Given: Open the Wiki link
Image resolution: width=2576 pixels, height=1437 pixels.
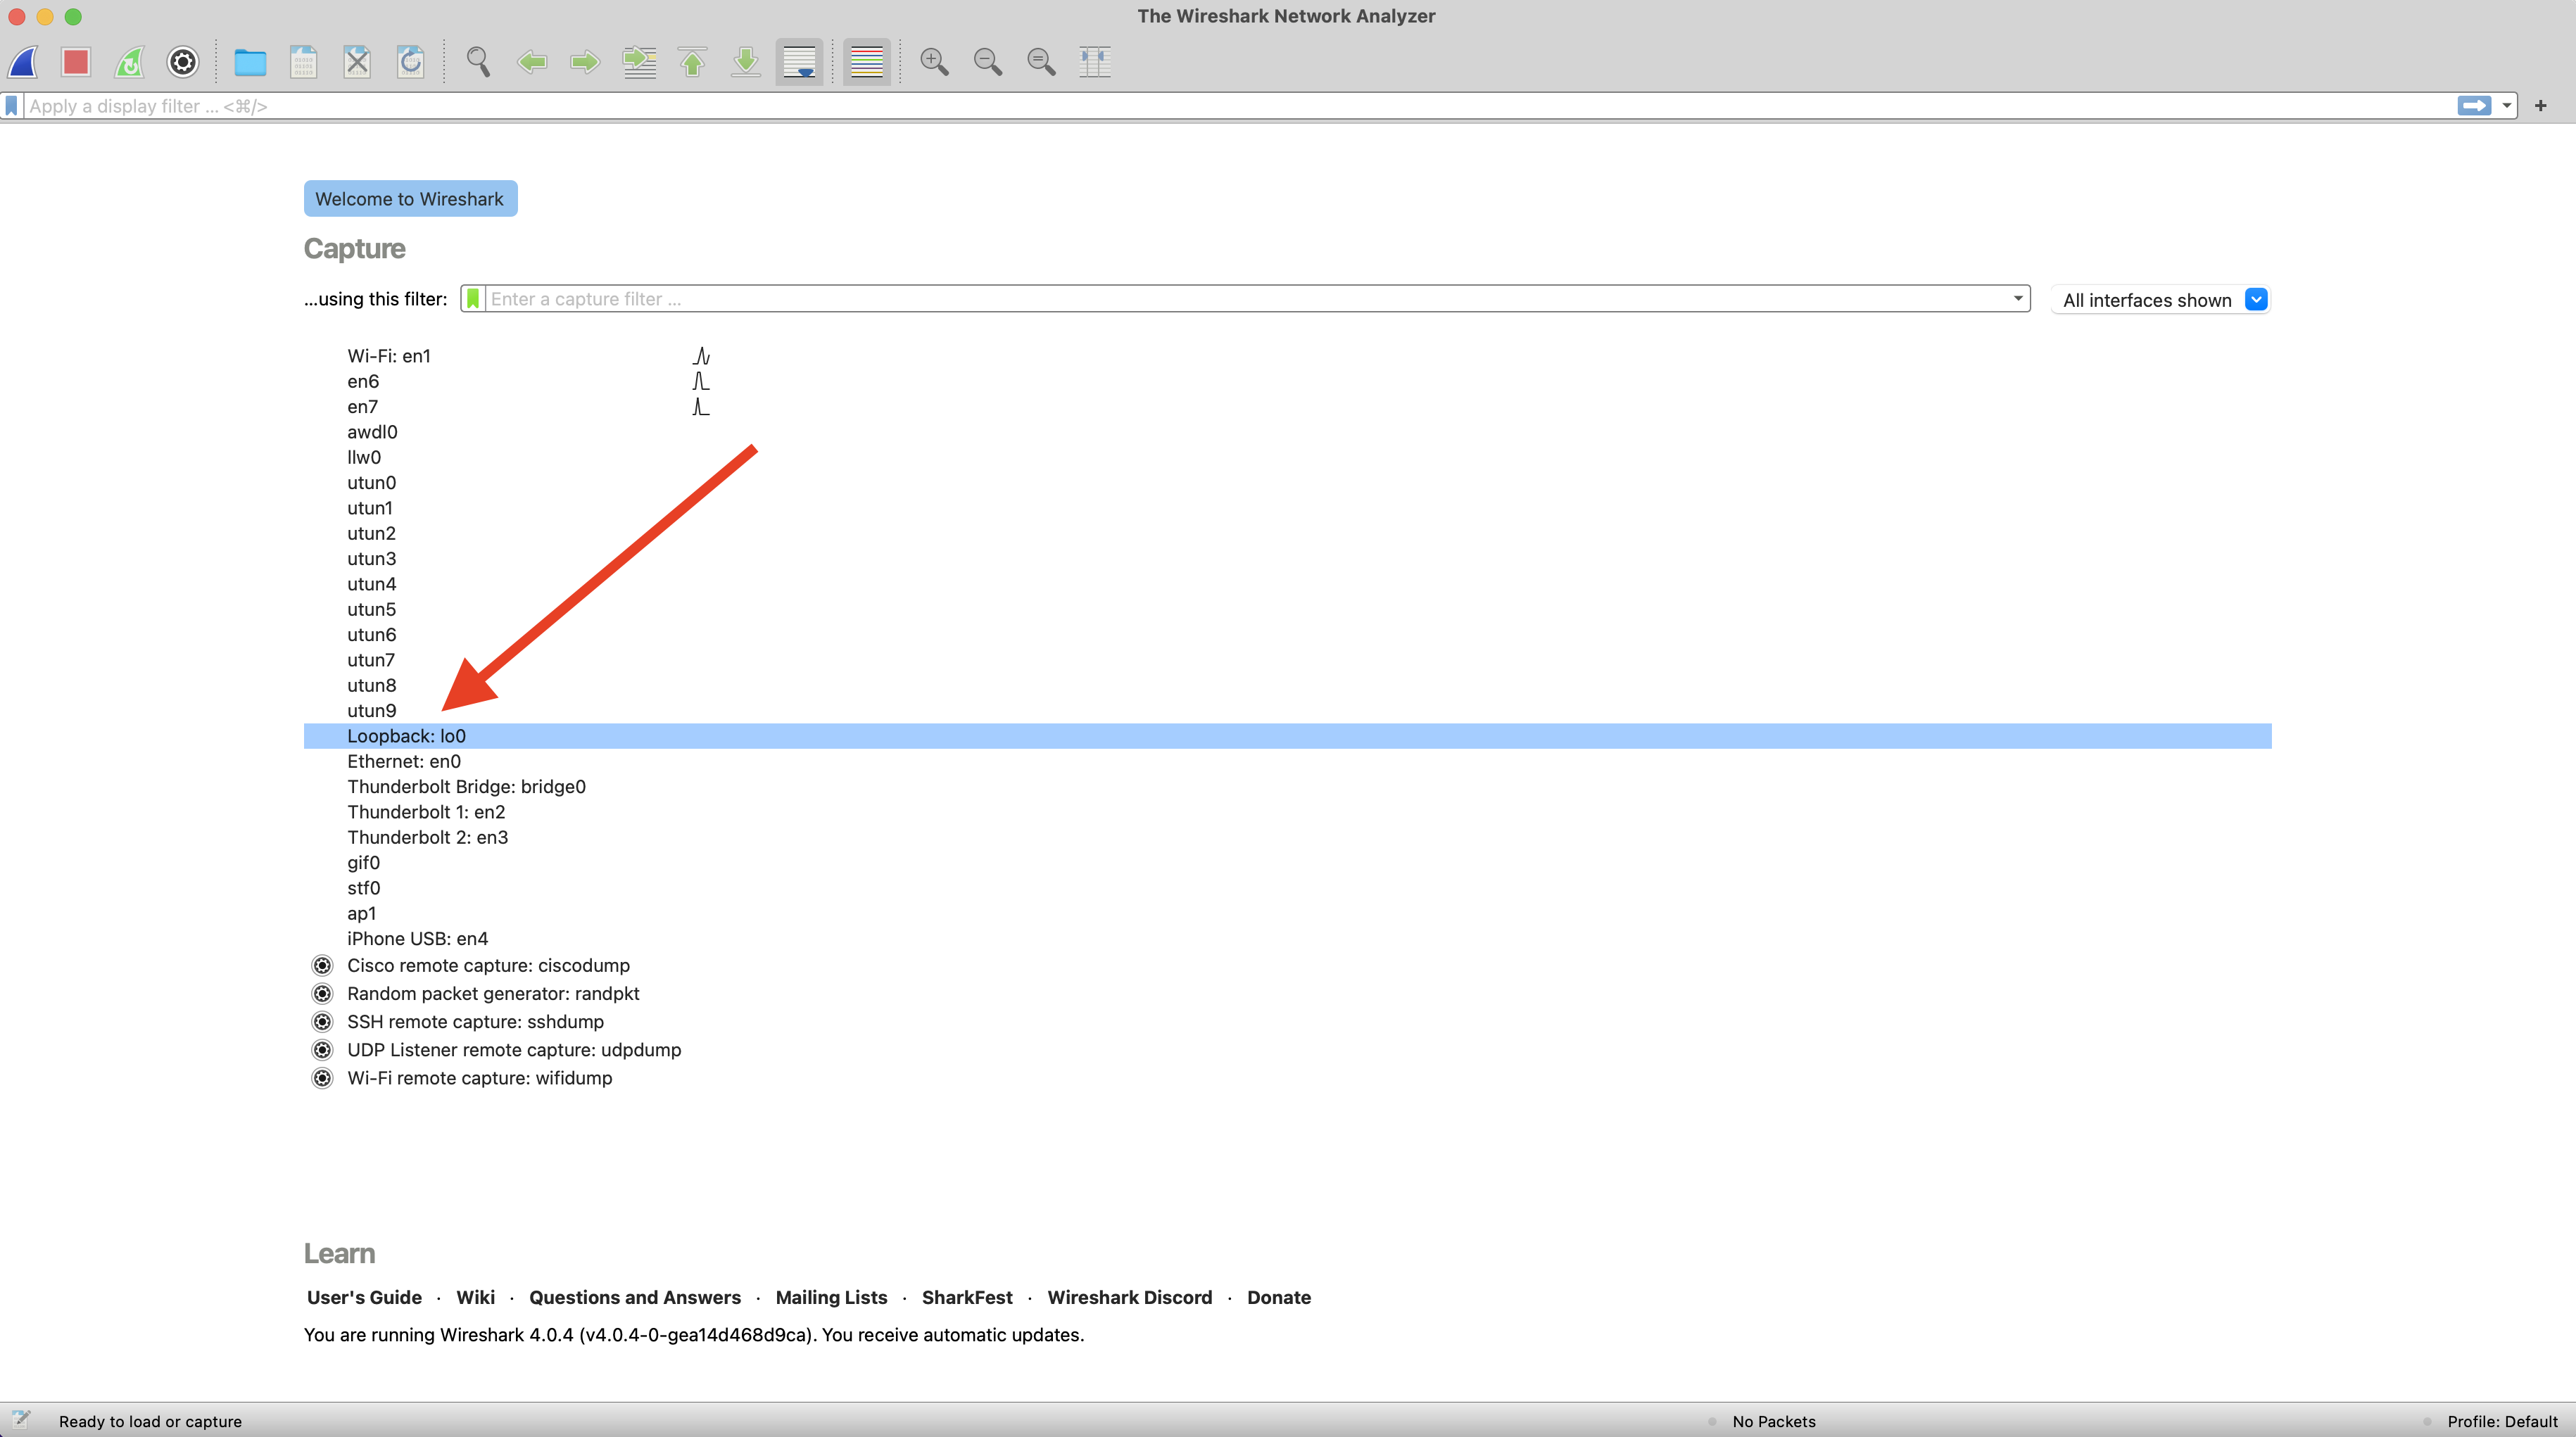Looking at the screenshot, I should (475, 1297).
